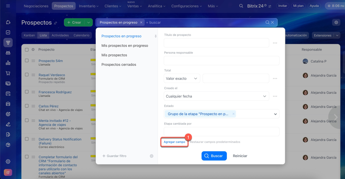Check the box for Carlos Pérez
The height and width of the screenshot is (179, 345).
pos(27,106)
